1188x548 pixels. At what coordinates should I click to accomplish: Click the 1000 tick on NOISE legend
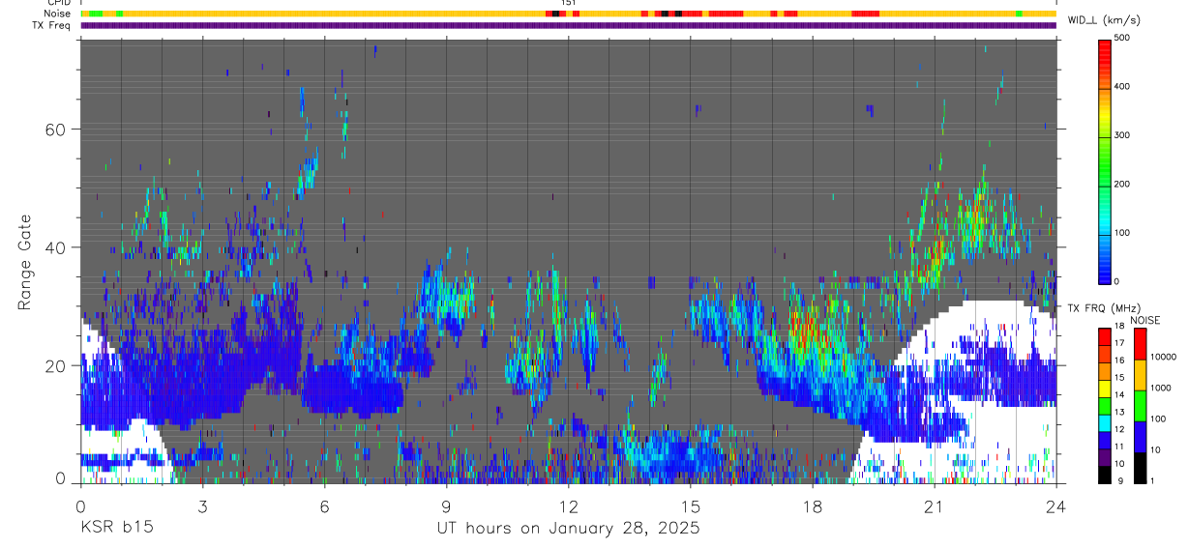(1161, 388)
